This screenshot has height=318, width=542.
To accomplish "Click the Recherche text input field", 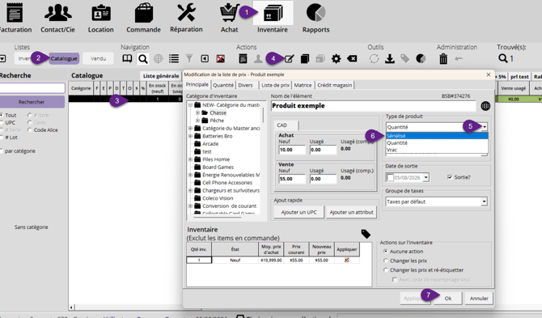I will pyautogui.click(x=32, y=88).
